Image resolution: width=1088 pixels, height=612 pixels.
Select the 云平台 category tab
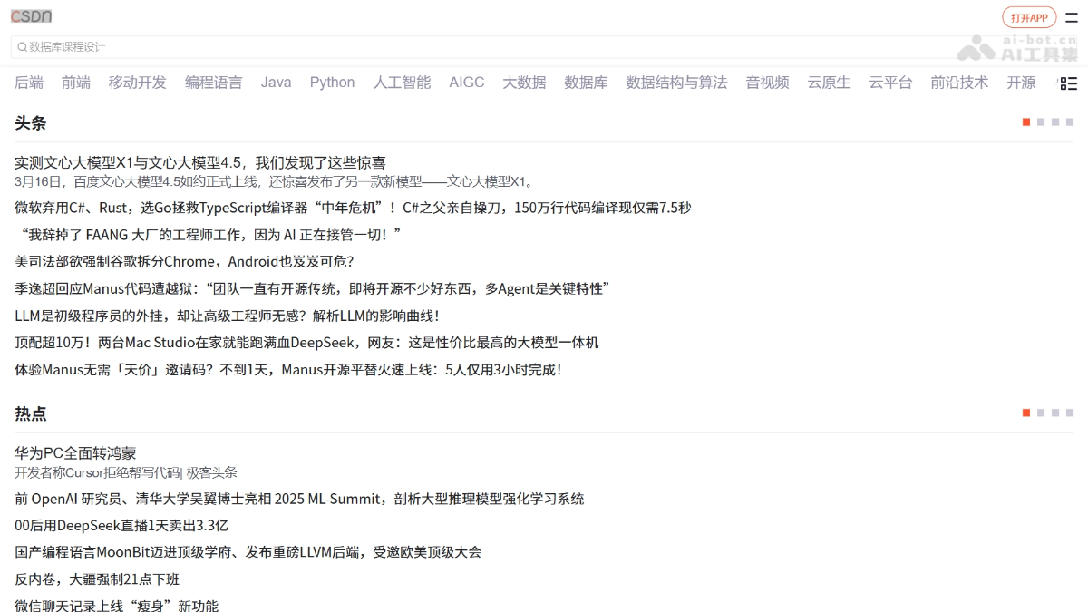(x=891, y=83)
